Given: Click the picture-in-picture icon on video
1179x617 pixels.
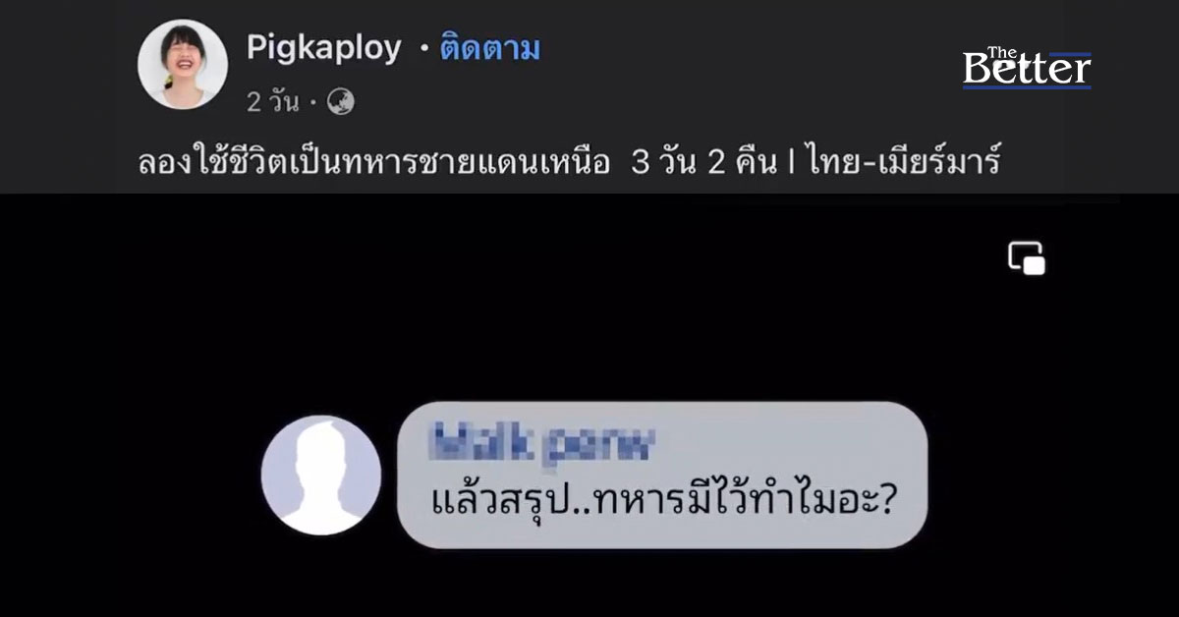Looking at the screenshot, I should (x=1027, y=258).
